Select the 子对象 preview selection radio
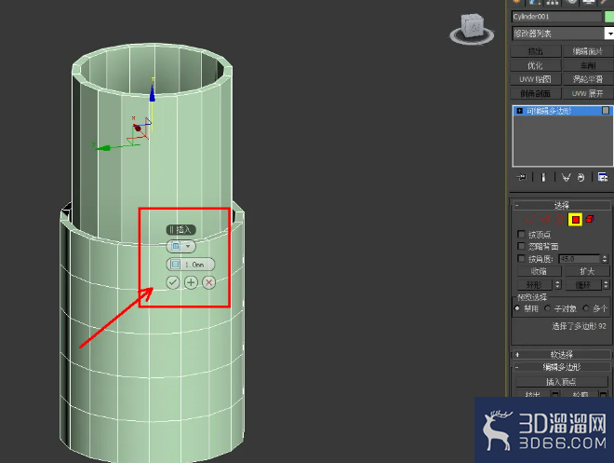Viewport: 614px width, 463px height. pos(547,308)
